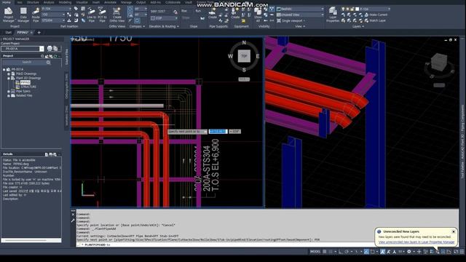Select the Pipe Specs tree node
The width and height of the screenshot is (466, 262).
[23, 91]
